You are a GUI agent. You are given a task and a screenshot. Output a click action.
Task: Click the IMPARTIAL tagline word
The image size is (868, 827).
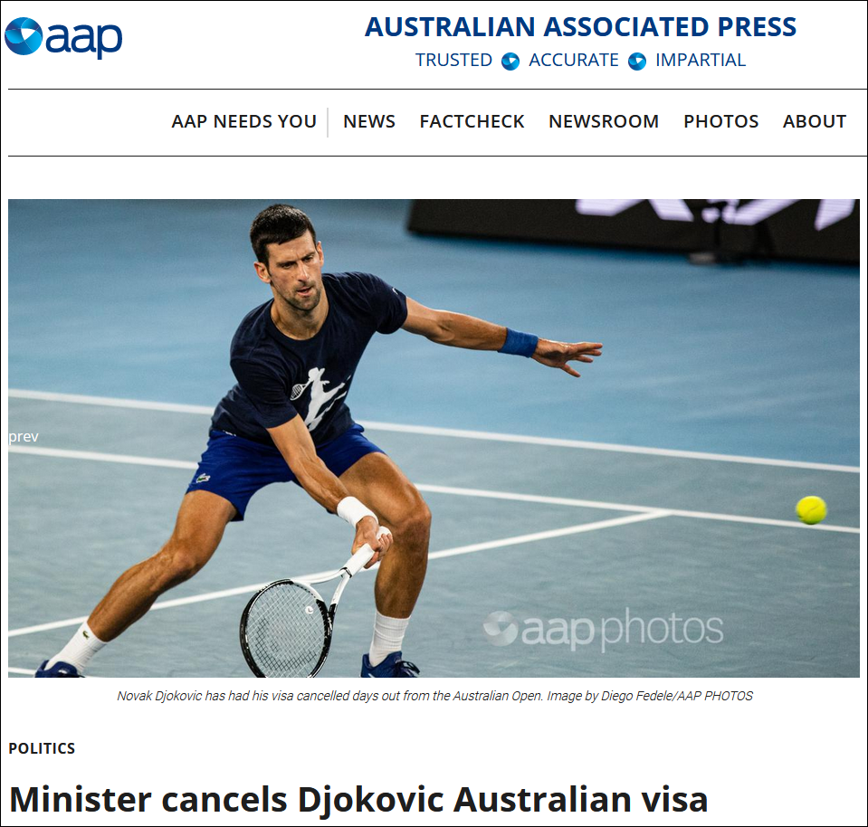pos(701,60)
